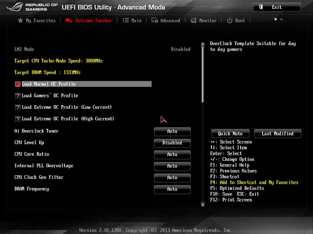Change the CPU Level Up Disabled option
The height and width of the screenshot is (234, 313).
172,143
